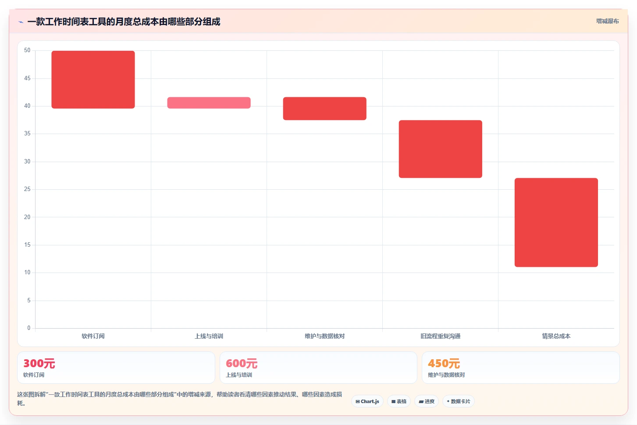This screenshot has width=637, height=425.
Task: Click the Chart.js tag
Action: (x=367, y=401)
